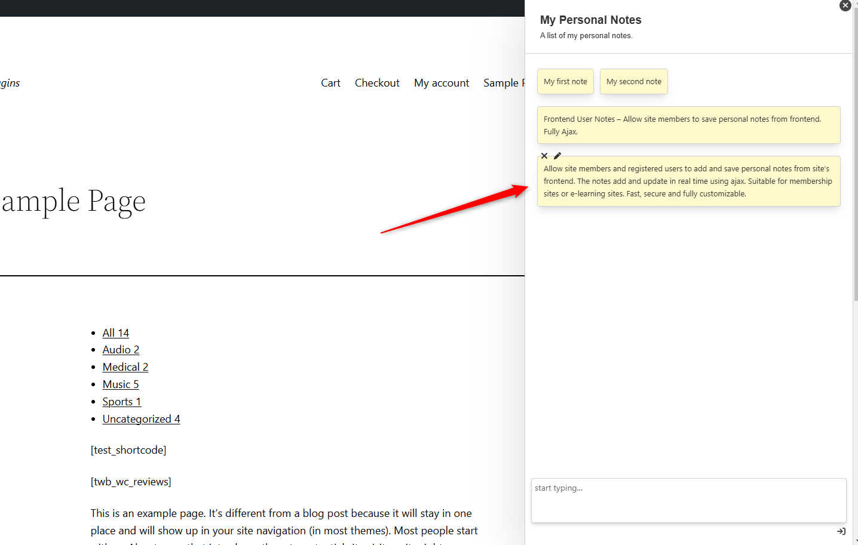Delete the note using the X icon
Screen dimensions: 858x545
544,156
